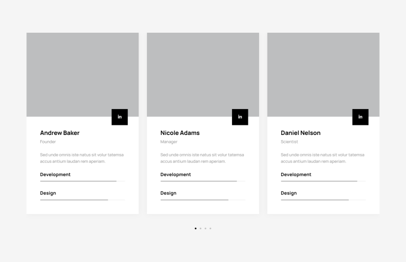Click the Manager role text
The image size is (406, 262).
169,142
